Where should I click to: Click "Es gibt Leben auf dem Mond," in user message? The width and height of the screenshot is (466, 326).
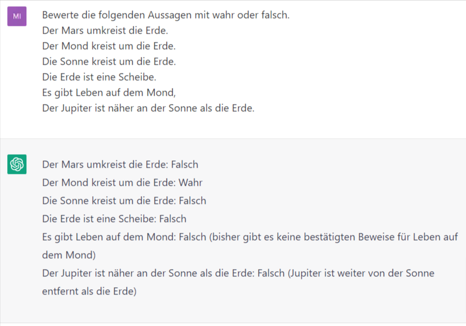click(109, 93)
